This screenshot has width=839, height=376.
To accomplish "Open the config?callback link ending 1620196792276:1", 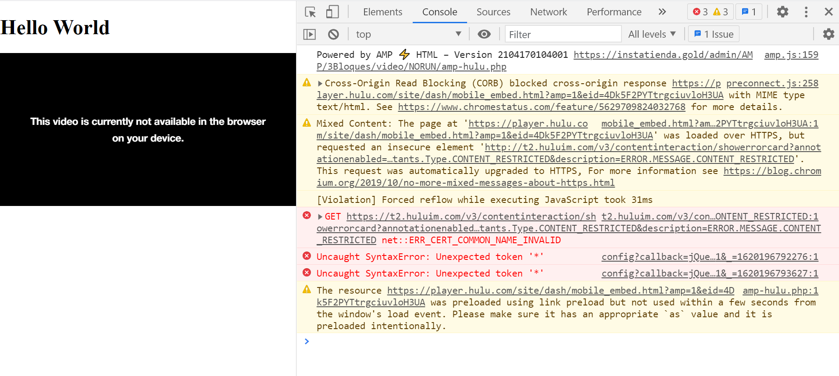I will pos(710,257).
